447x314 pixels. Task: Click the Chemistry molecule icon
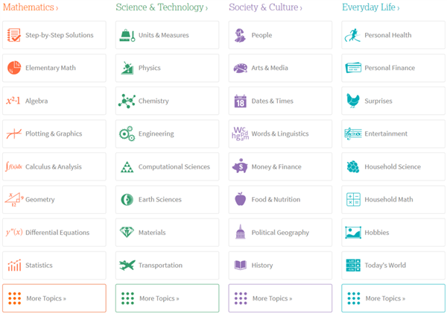click(x=127, y=101)
